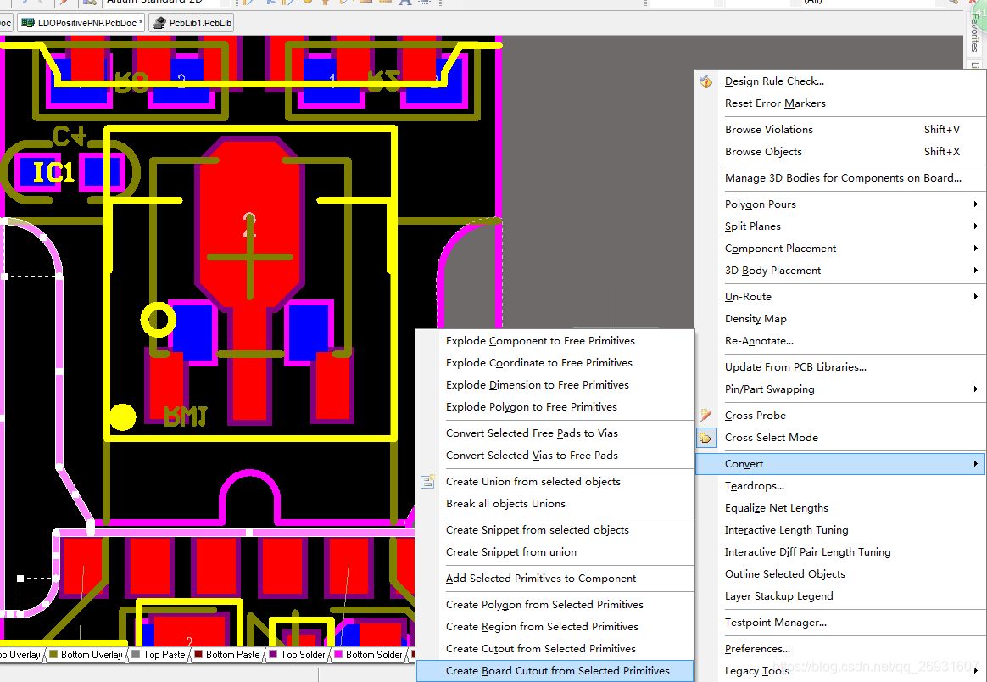Select Create Snippet from union
987x682 pixels.
(x=555, y=552)
